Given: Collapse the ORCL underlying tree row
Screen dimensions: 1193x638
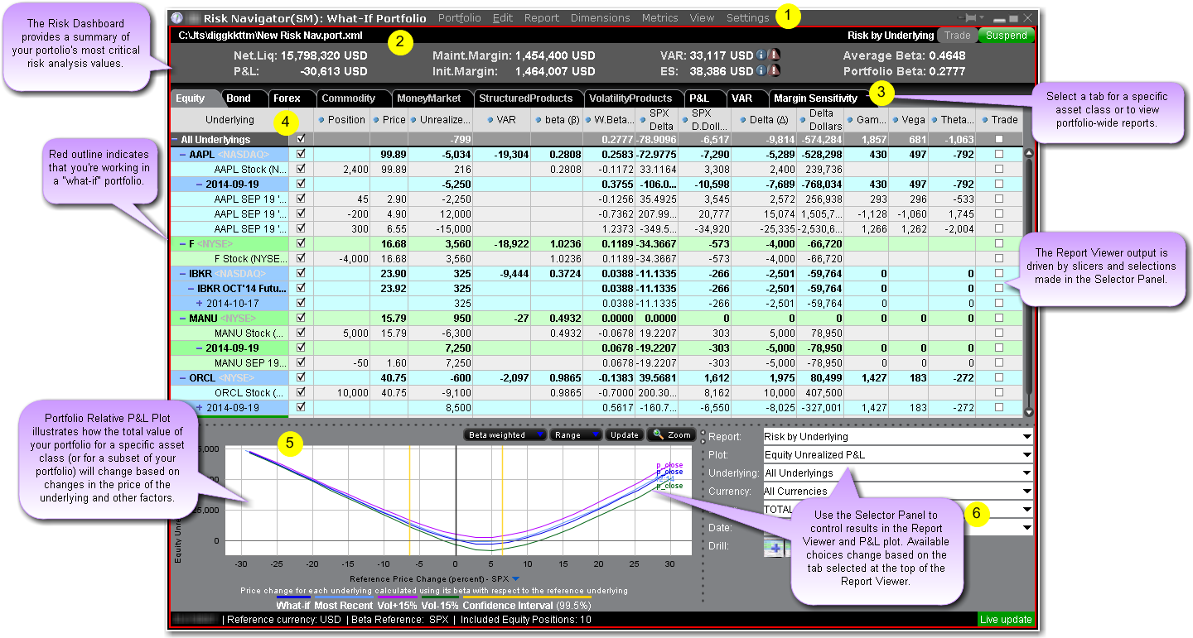Looking at the screenshot, I should (181, 377).
